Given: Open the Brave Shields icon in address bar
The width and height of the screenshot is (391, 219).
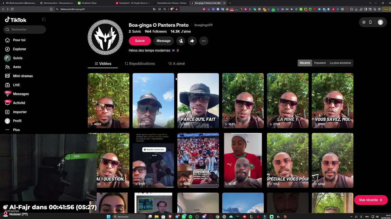Looking at the screenshot, I should [x=172, y=9].
